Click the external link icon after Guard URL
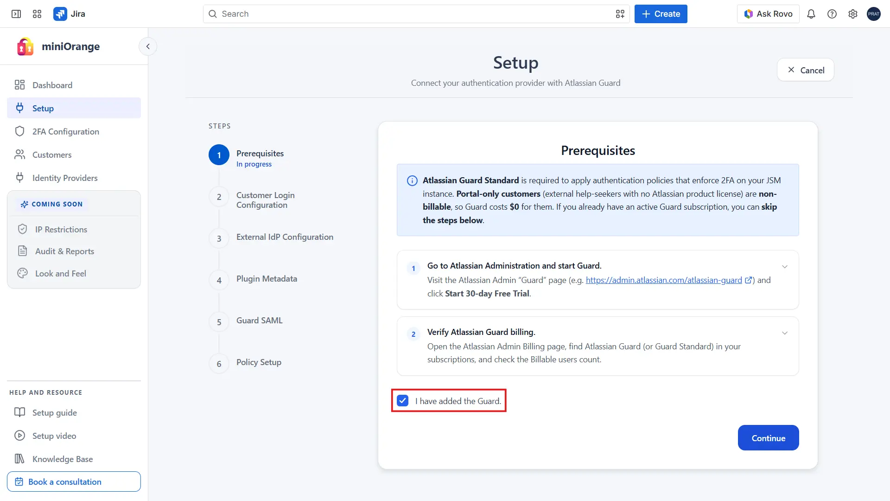 (x=748, y=280)
